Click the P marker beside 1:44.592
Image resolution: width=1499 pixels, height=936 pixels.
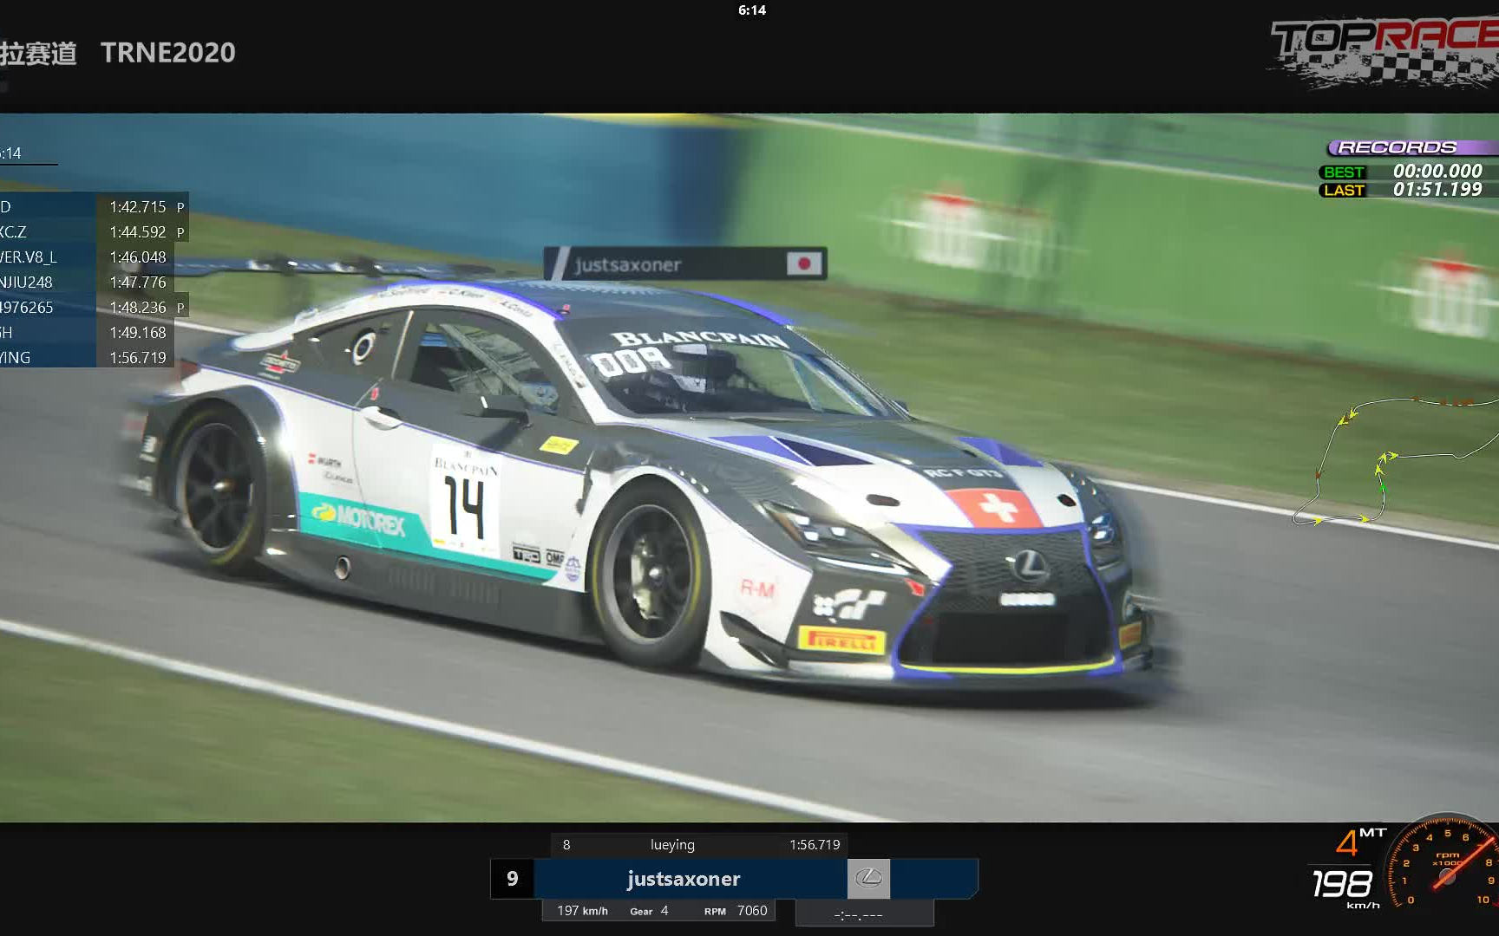tap(180, 232)
